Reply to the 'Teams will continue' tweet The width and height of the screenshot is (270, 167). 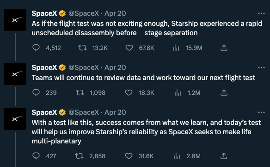36,93
